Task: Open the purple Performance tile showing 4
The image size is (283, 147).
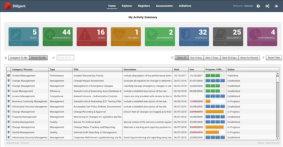Action: click(x=262, y=37)
